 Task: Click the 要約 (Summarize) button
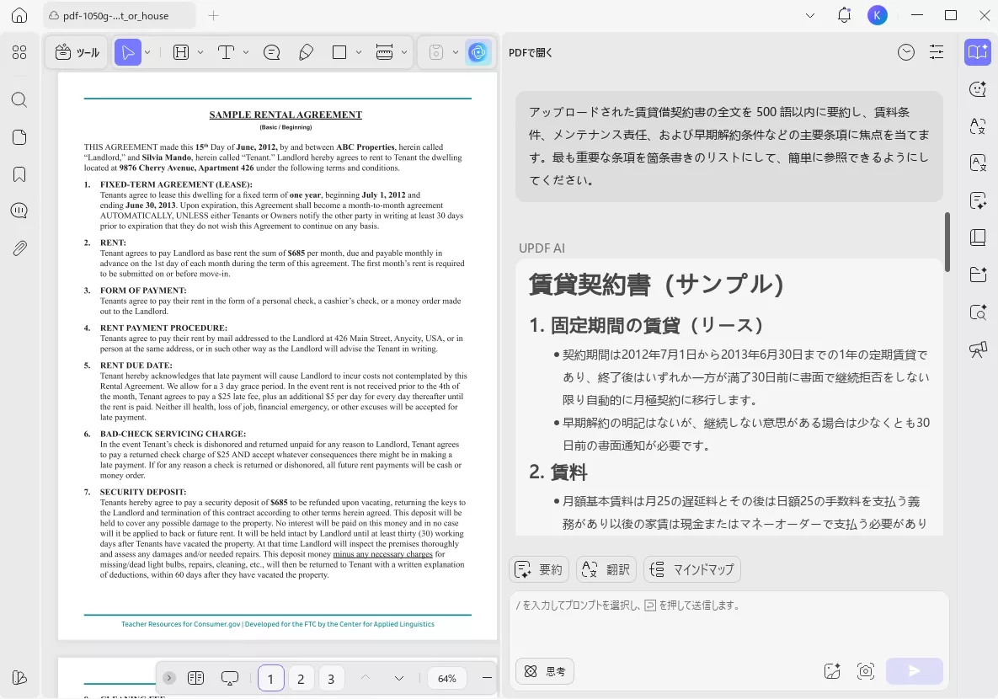coord(538,569)
